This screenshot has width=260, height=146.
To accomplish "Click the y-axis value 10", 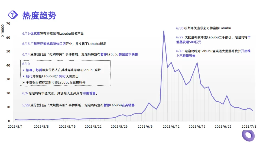I will (x=8, y=107).
